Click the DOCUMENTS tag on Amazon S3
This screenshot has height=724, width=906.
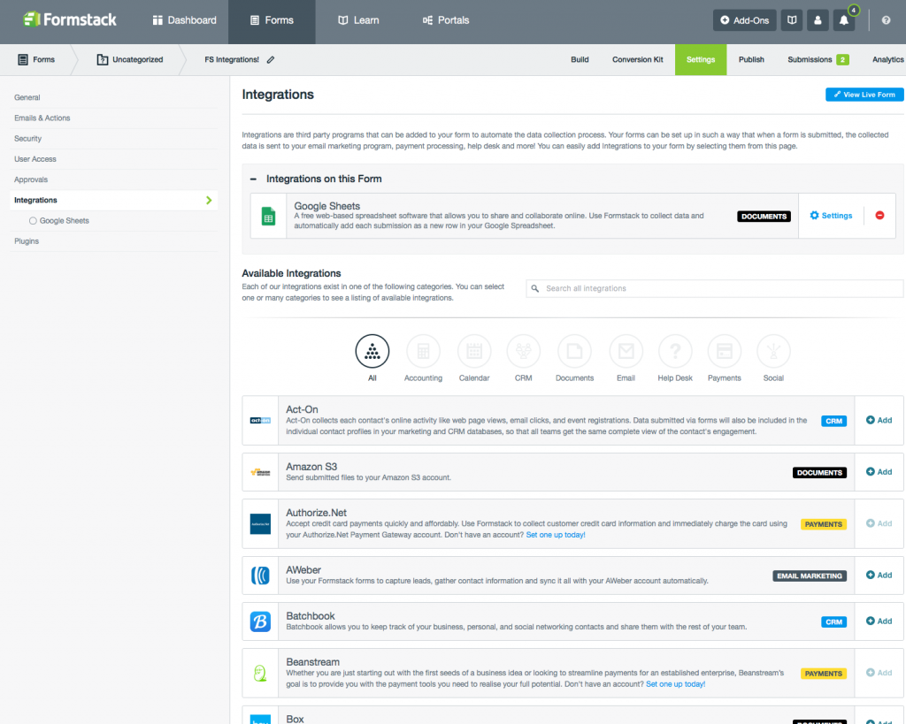tap(819, 473)
